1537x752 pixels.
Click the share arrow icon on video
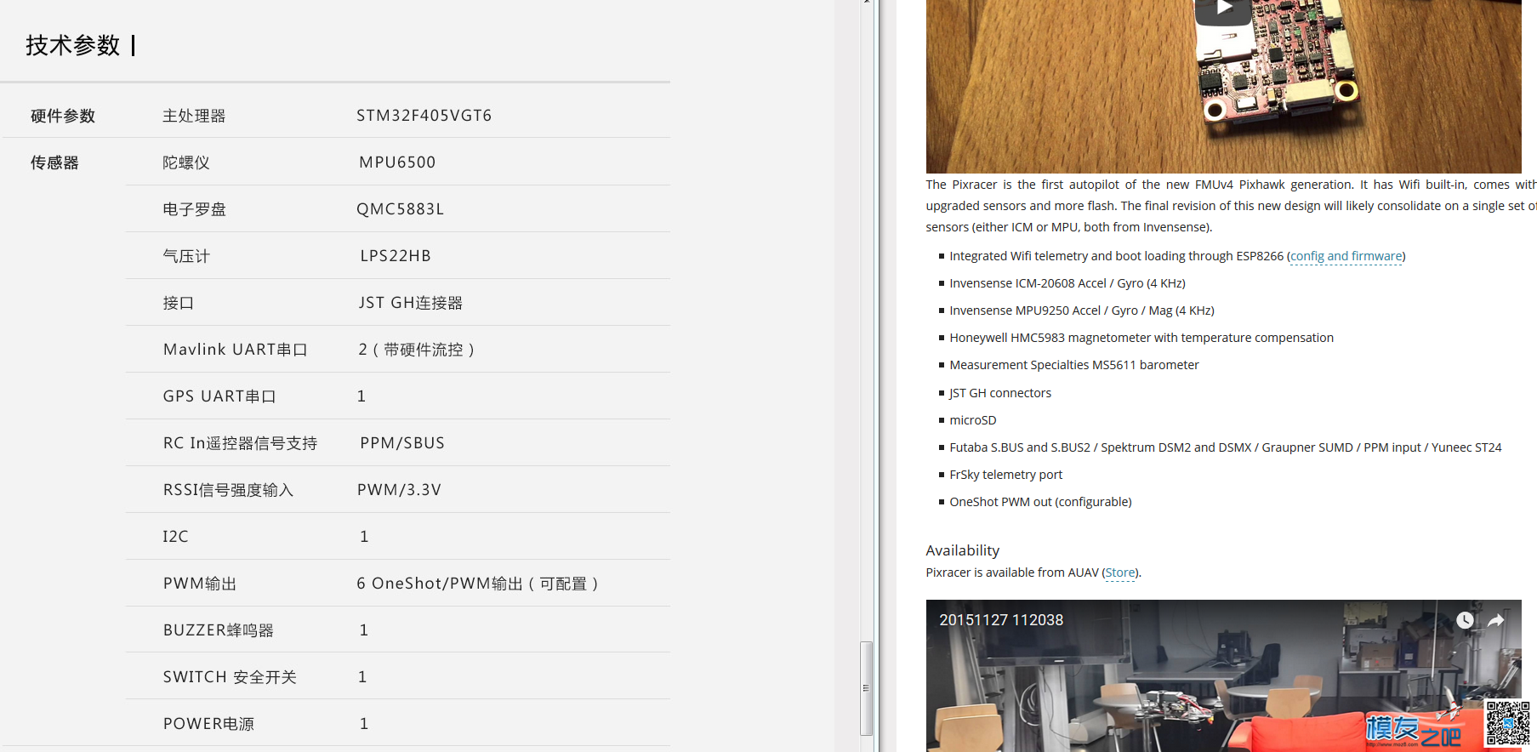click(x=1495, y=620)
